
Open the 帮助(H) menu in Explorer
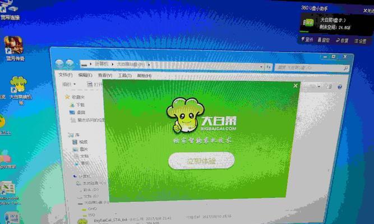144,76
